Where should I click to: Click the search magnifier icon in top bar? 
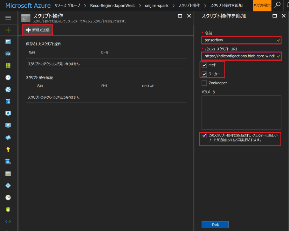tap(277, 5)
